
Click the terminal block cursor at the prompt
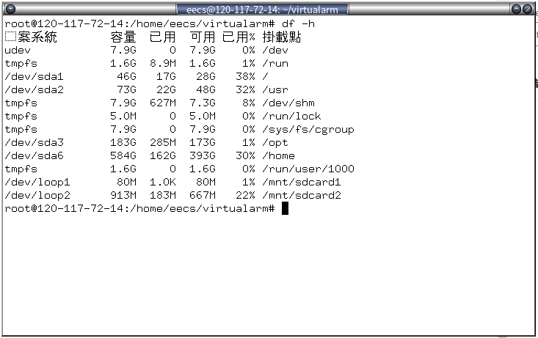point(285,209)
